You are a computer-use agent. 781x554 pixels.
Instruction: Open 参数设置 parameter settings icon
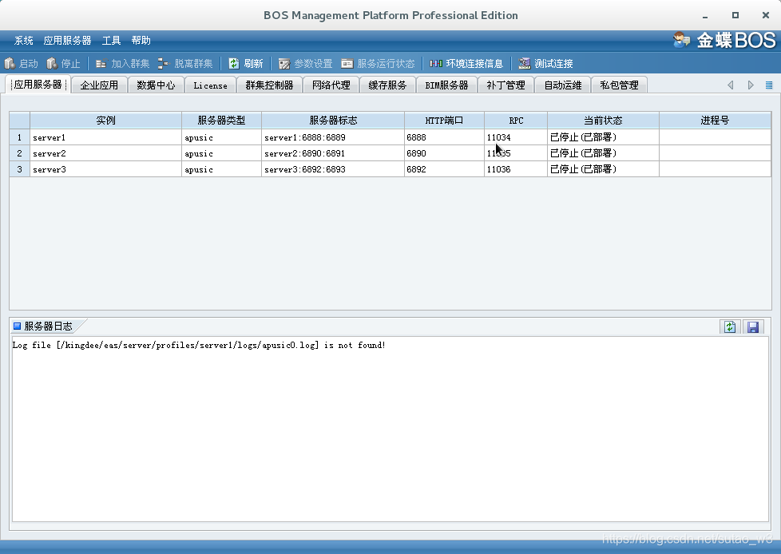click(284, 64)
